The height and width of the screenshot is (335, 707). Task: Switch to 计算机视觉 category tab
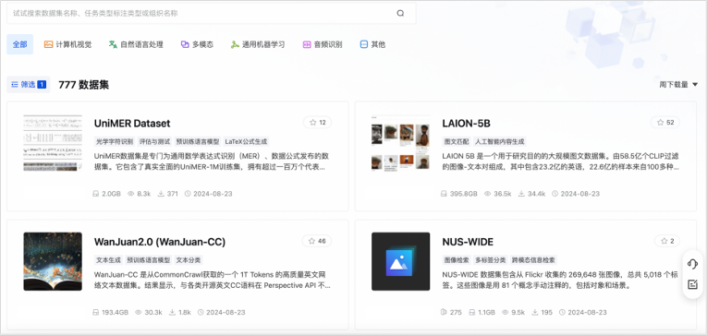coord(68,44)
